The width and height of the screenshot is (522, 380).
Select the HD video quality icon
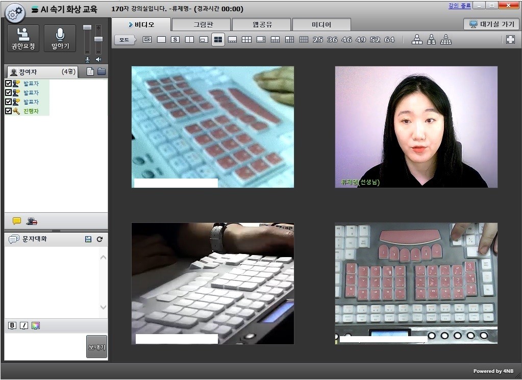tap(147, 40)
